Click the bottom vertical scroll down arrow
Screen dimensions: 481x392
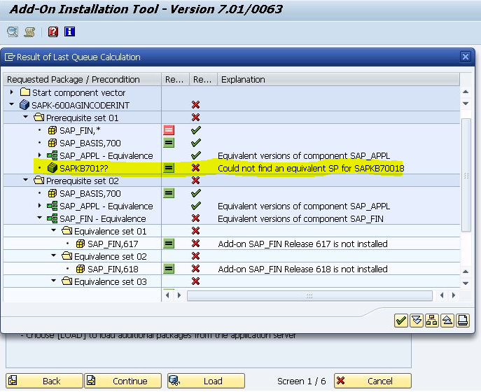pyautogui.click(x=466, y=283)
